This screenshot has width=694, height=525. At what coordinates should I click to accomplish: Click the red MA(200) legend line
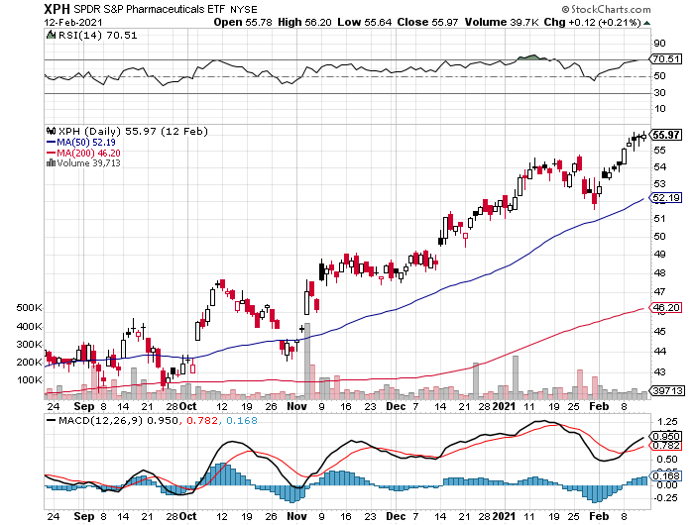click(x=51, y=153)
